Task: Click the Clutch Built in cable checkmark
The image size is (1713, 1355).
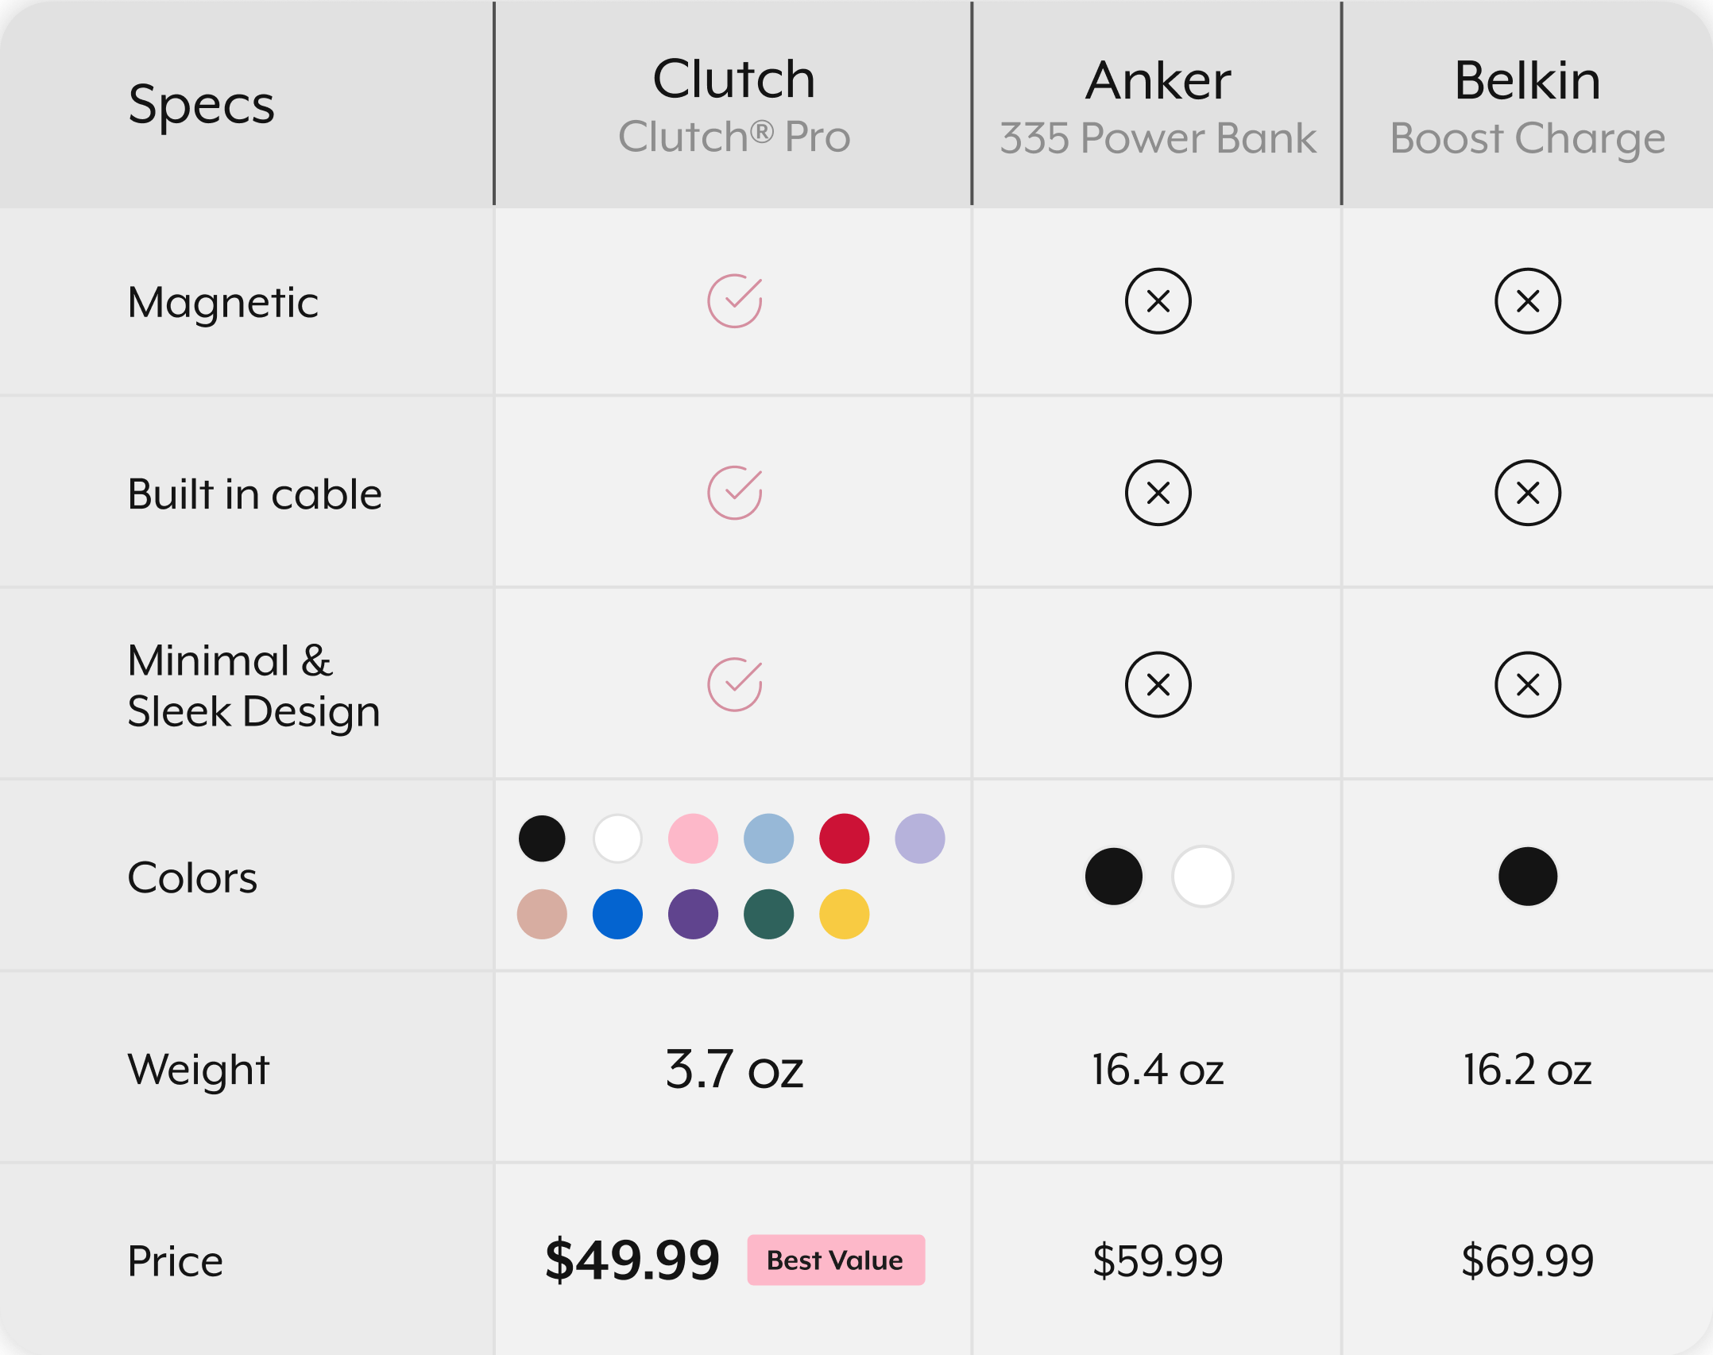Action: pyautogui.click(x=735, y=493)
